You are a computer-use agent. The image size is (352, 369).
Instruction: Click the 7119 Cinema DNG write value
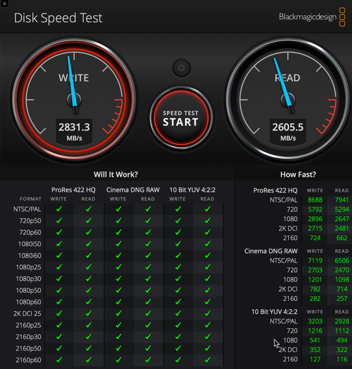click(x=315, y=261)
